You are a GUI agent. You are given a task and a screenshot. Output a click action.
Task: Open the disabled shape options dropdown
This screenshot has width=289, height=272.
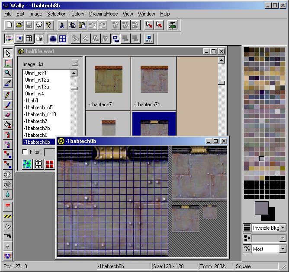coord(283,238)
